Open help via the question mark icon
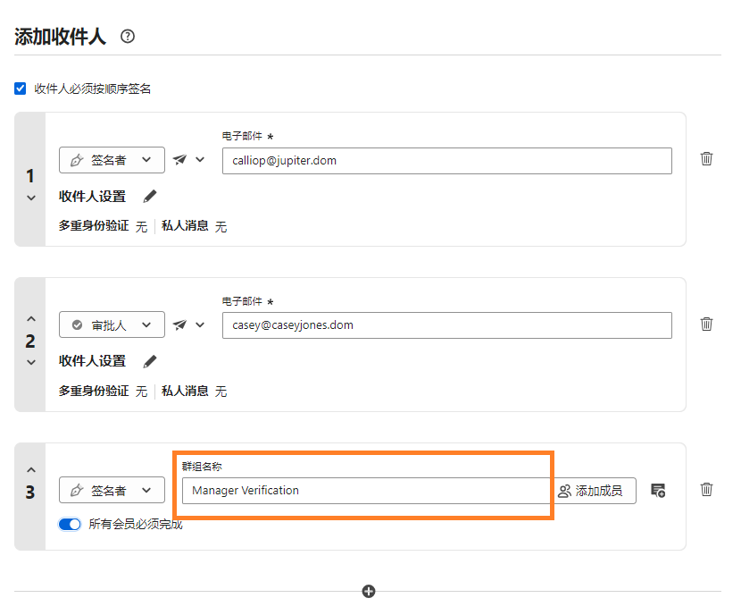 point(128,36)
